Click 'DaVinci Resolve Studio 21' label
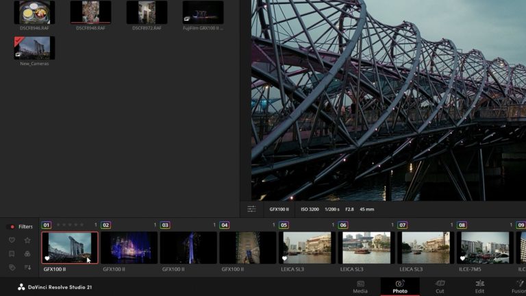 60,287
